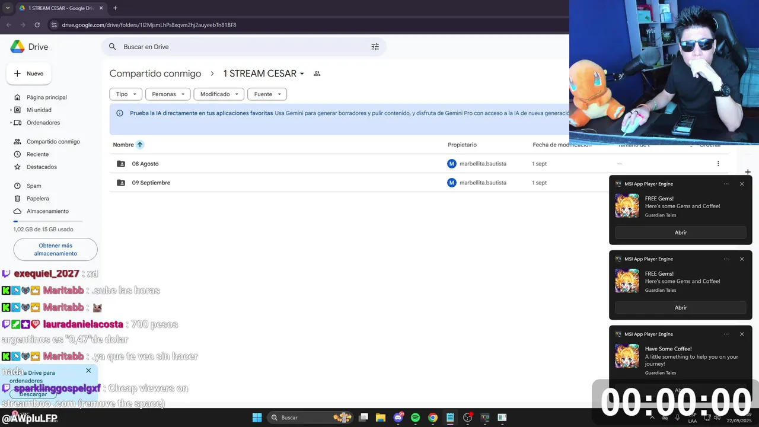The height and width of the screenshot is (427, 759).
Task: View site information icon in address bar
Action: [54, 25]
